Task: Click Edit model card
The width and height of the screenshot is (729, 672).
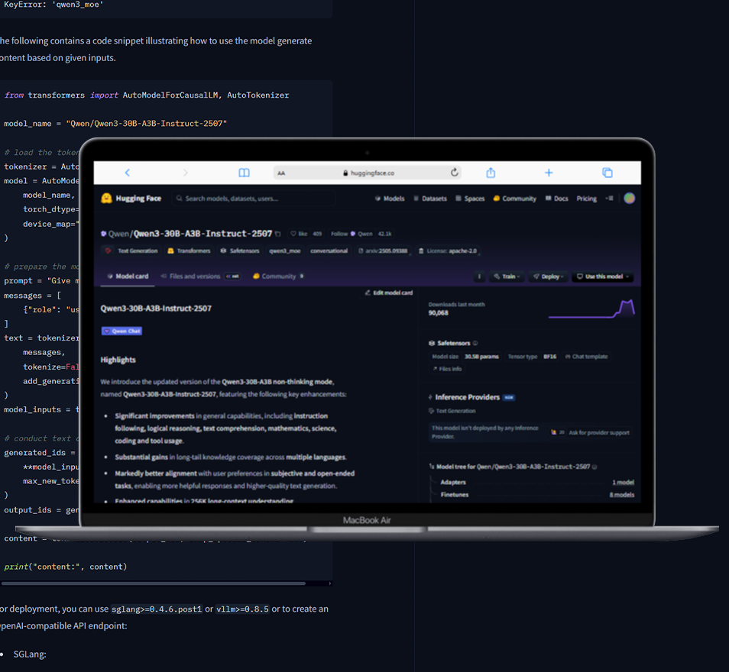Action: 389,292
